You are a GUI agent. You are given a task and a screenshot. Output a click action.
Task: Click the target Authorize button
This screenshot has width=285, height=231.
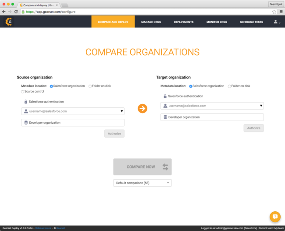(x=253, y=128)
